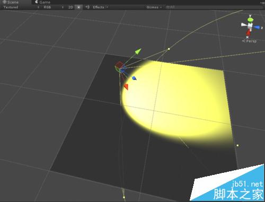The height and width of the screenshot is (202, 265).
Task: Click the red X arrow of move gizmo
Action: click(x=126, y=87)
